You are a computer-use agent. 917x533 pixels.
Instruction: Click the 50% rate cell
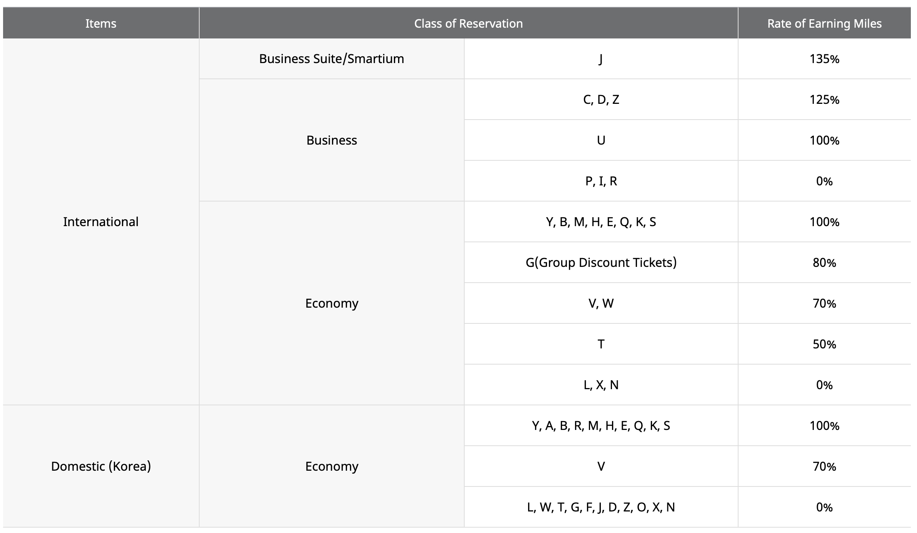[x=824, y=344]
